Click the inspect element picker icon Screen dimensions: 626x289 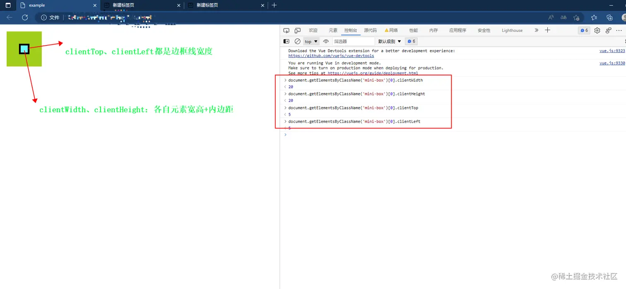point(286,31)
